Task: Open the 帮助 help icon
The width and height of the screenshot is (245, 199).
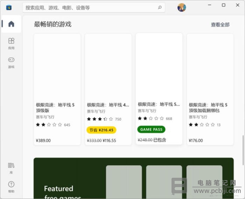Action: coord(11,187)
